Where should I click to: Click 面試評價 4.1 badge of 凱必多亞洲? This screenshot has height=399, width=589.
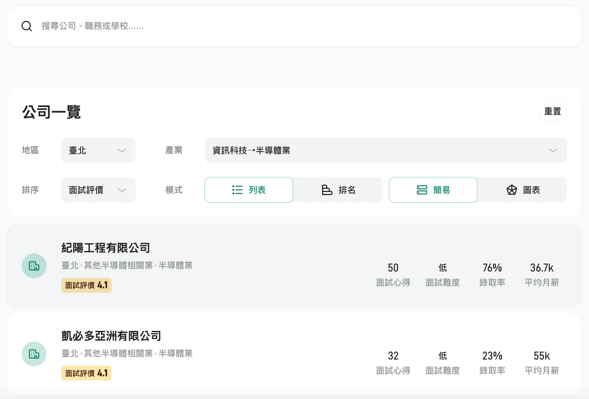pyautogui.click(x=86, y=373)
